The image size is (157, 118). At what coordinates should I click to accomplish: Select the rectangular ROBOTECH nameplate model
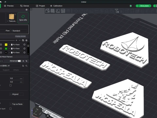(x=85, y=57)
